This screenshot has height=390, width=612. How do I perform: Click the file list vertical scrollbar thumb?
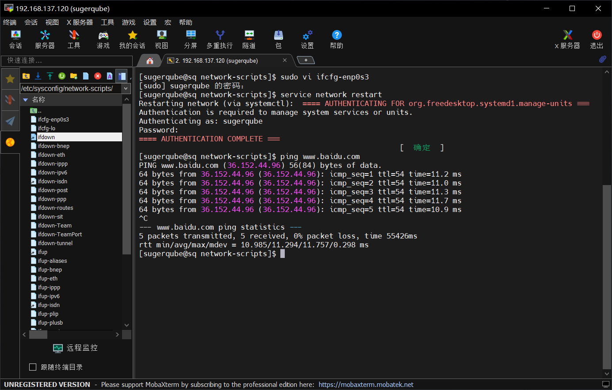click(x=126, y=179)
